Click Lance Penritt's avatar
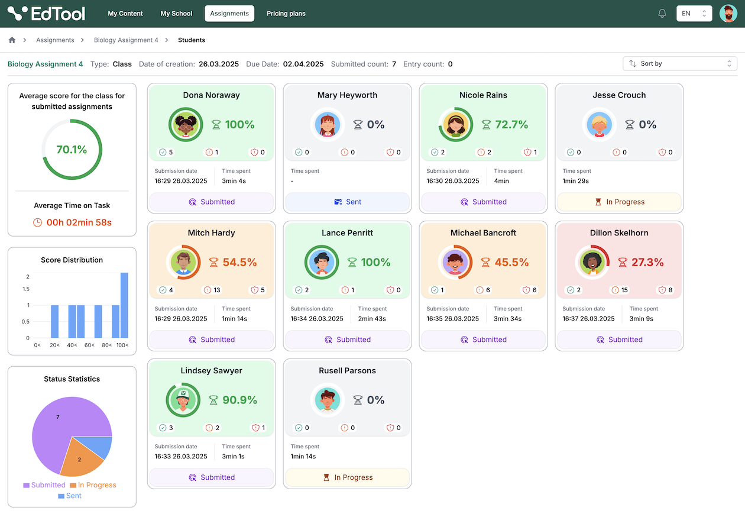 322,262
